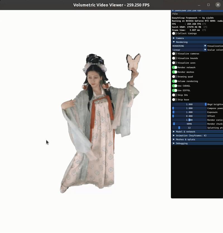Click the FPS help question mark
Screen dimensions: 223x233
[204, 24]
